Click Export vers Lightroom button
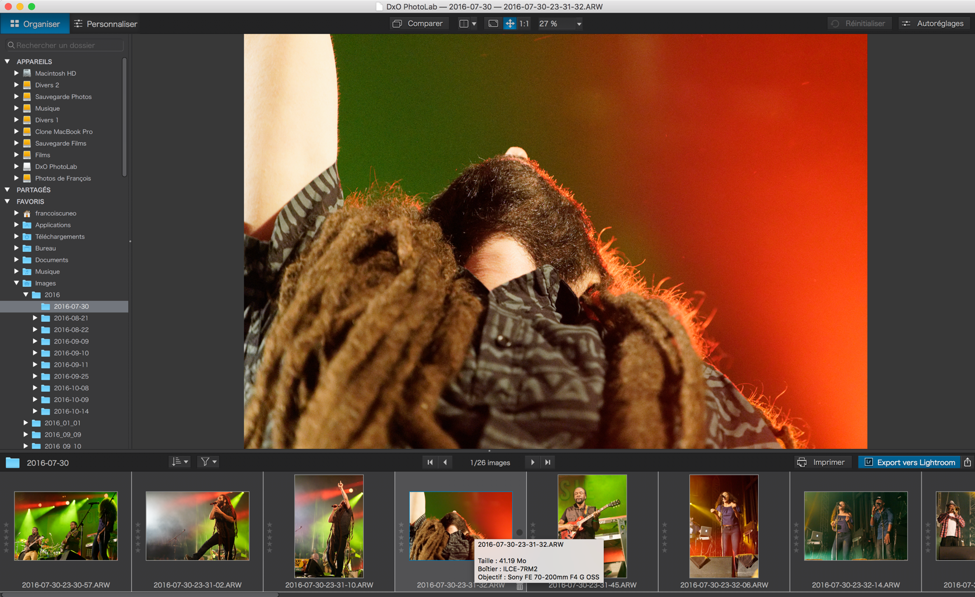This screenshot has width=975, height=597. (909, 462)
